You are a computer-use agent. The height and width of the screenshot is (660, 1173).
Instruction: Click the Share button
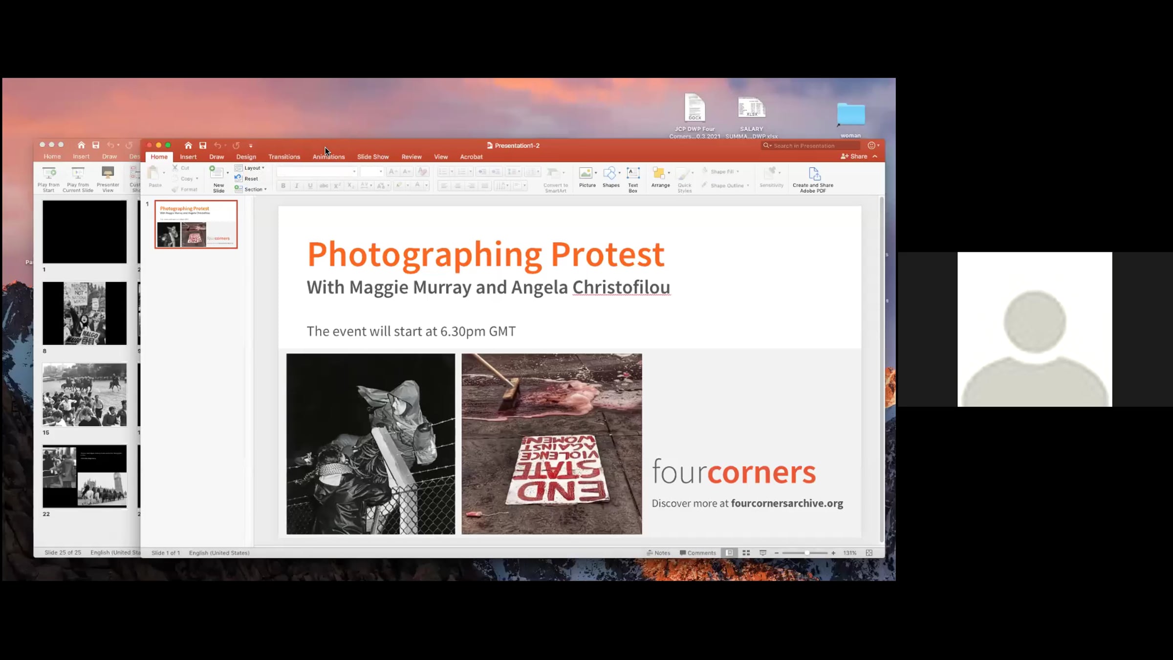854,156
